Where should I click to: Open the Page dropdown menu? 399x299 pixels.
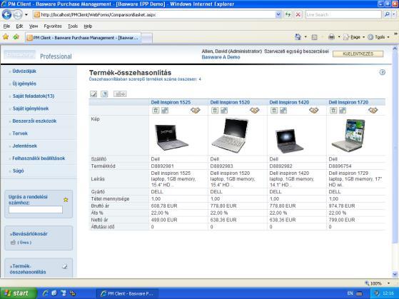click(x=354, y=37)
